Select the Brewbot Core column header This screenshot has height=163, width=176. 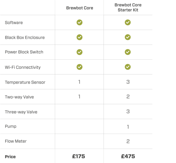pos(80,8)
